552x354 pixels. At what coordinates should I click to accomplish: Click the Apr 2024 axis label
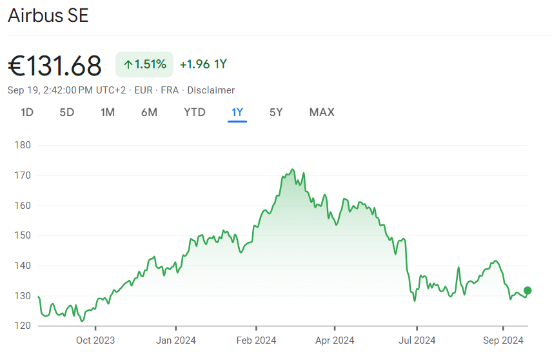(x=335, y=340)
